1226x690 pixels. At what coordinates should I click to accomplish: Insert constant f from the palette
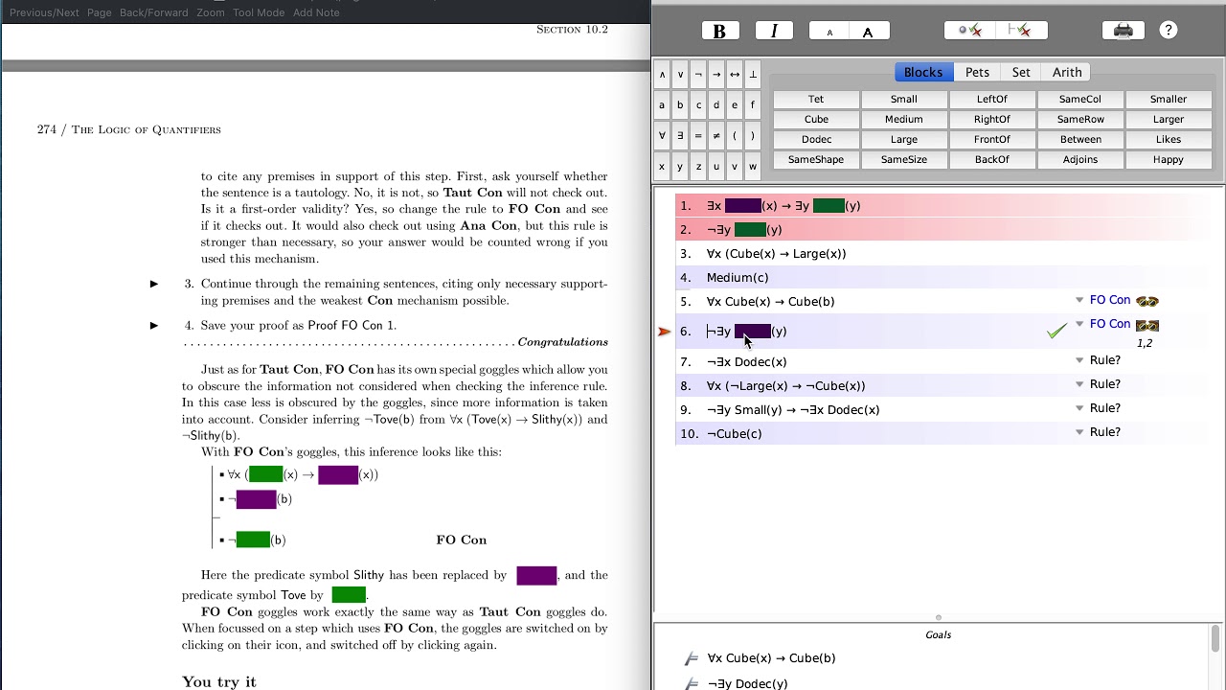coord(753,104)
